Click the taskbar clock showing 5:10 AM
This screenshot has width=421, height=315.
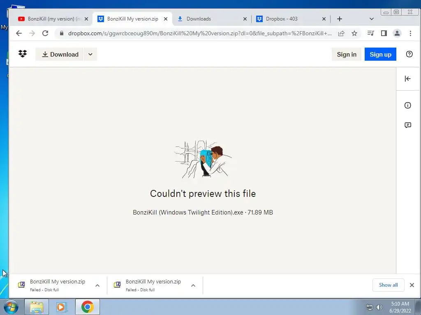(400, 307)
